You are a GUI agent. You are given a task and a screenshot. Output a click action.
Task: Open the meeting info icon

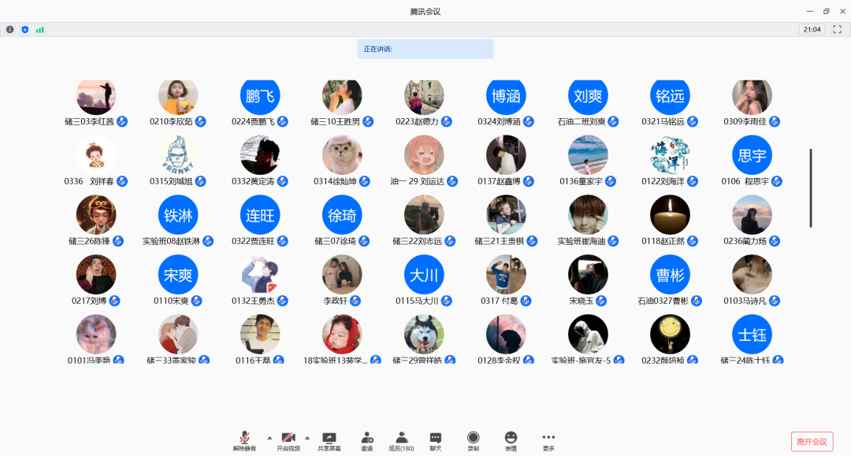pos(10,29)
